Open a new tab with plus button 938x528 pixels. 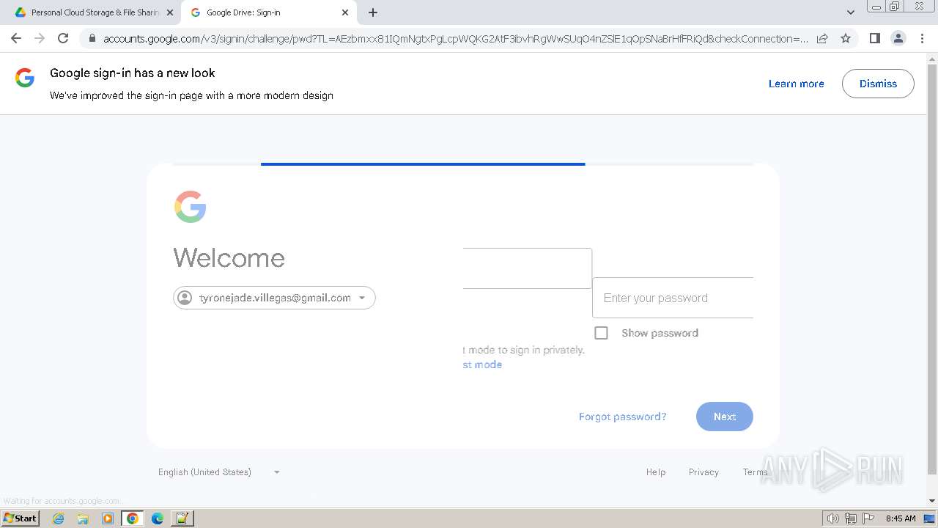pos(373,12)
